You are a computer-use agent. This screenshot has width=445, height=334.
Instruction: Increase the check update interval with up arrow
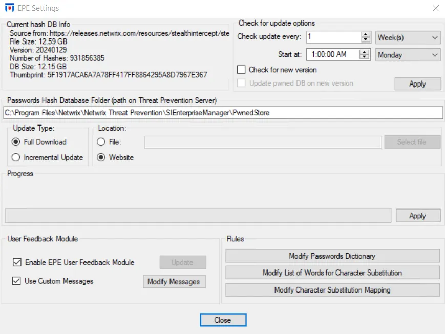366,34
